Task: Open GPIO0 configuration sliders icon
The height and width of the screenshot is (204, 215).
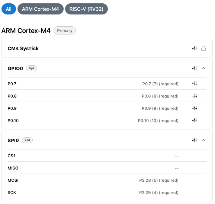Action: coord(195,68)
